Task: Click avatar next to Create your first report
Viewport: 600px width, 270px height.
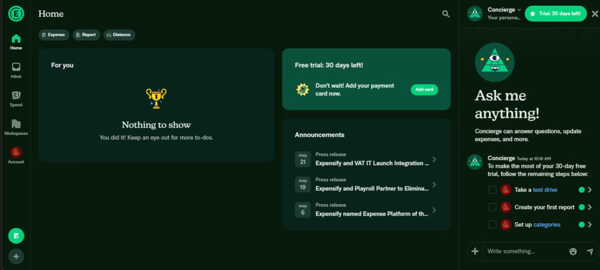Action: pos(506,207)
